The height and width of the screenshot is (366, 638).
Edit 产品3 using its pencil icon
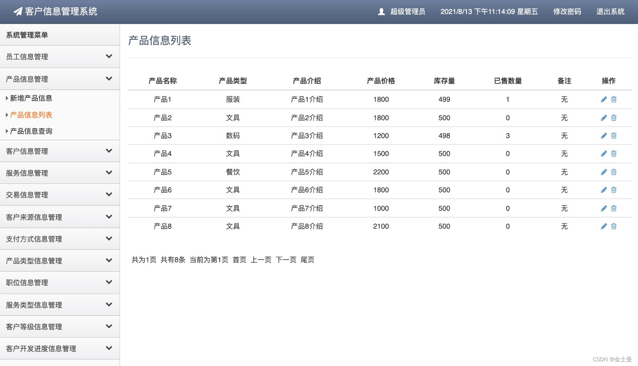[x=604, y=136]
